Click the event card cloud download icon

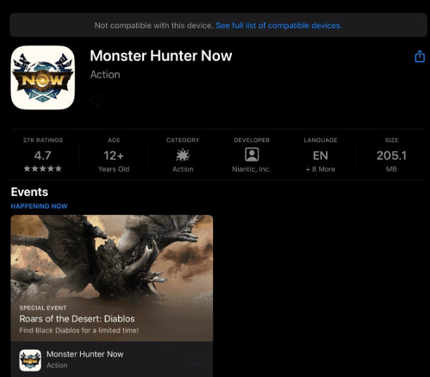[197, 360]
